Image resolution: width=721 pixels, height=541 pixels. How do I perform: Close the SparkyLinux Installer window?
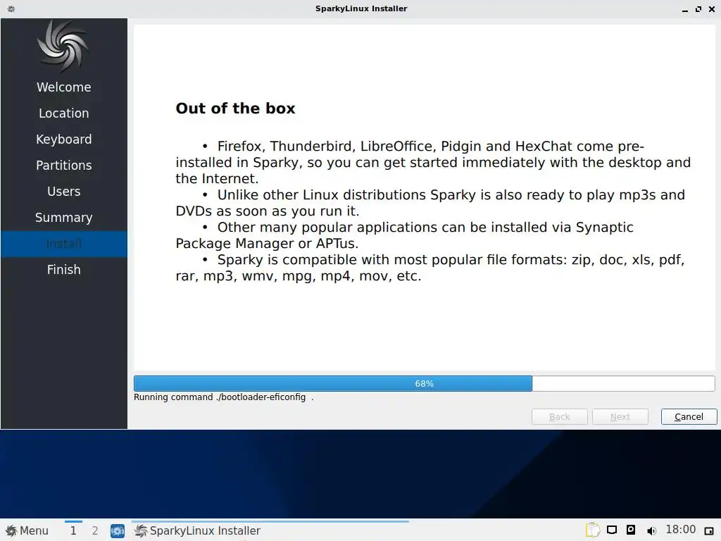coord(711,8)
